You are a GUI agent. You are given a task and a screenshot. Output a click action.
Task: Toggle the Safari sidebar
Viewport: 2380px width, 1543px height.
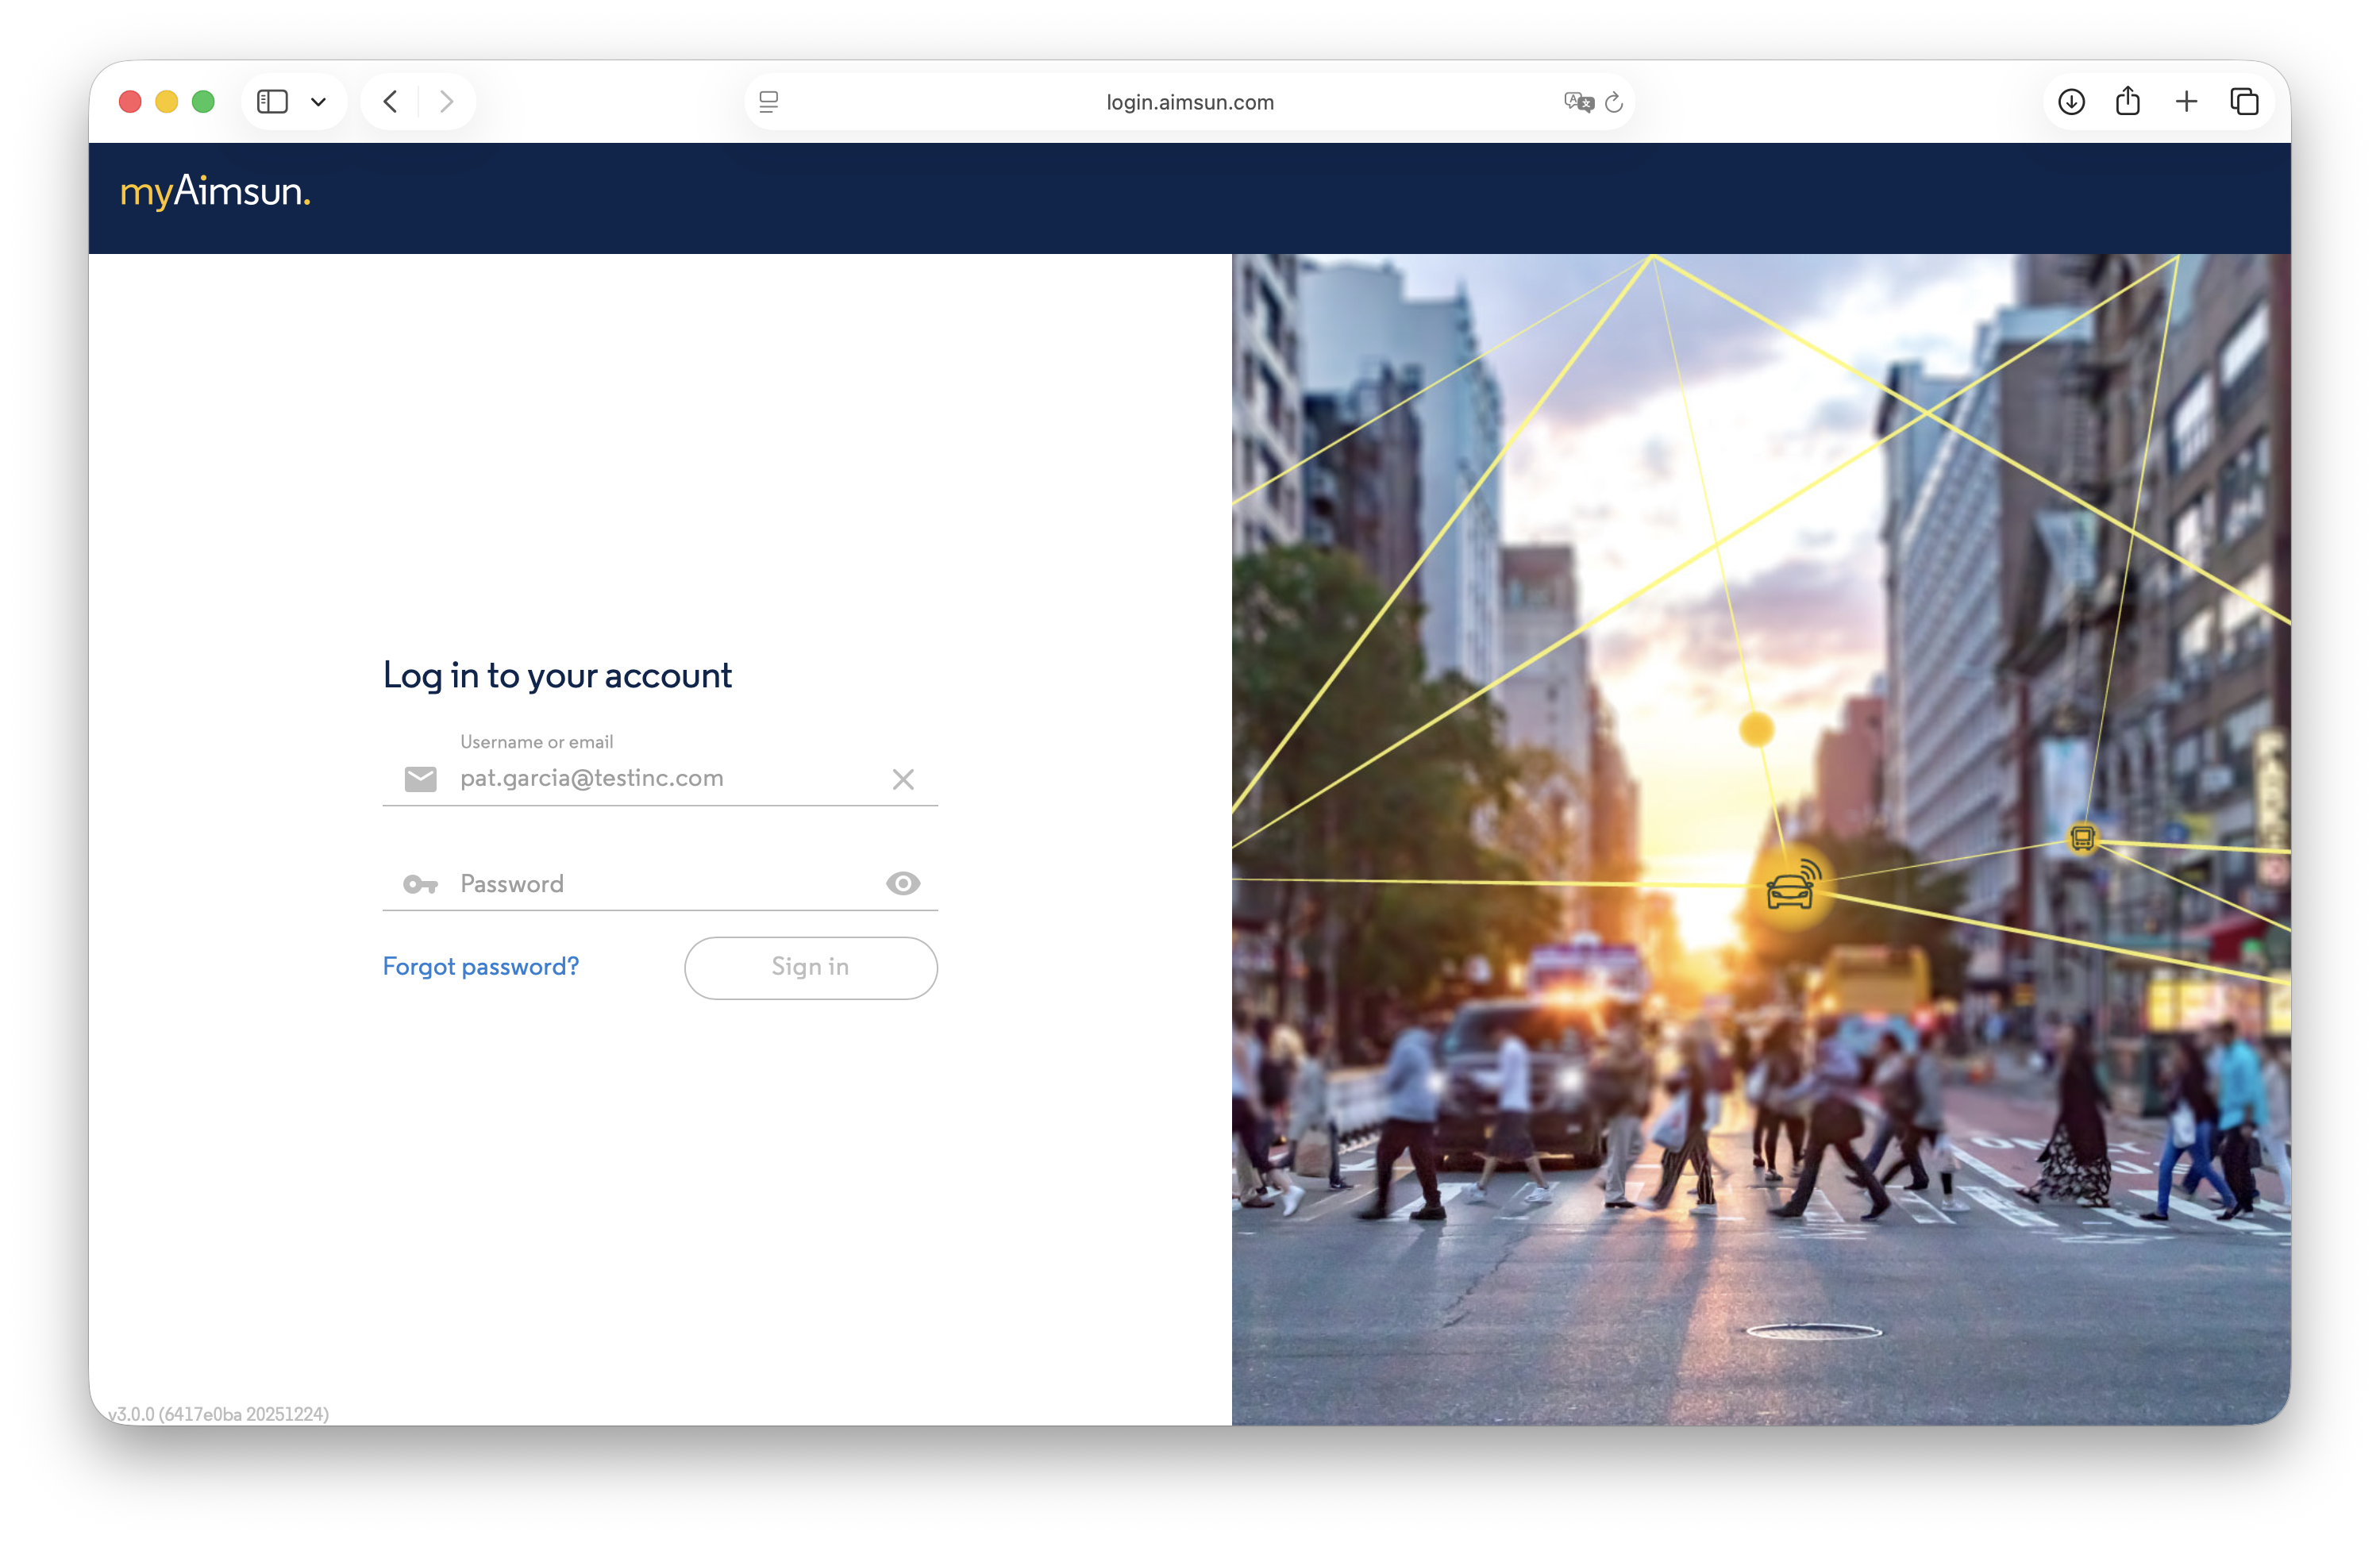point(273,101)
